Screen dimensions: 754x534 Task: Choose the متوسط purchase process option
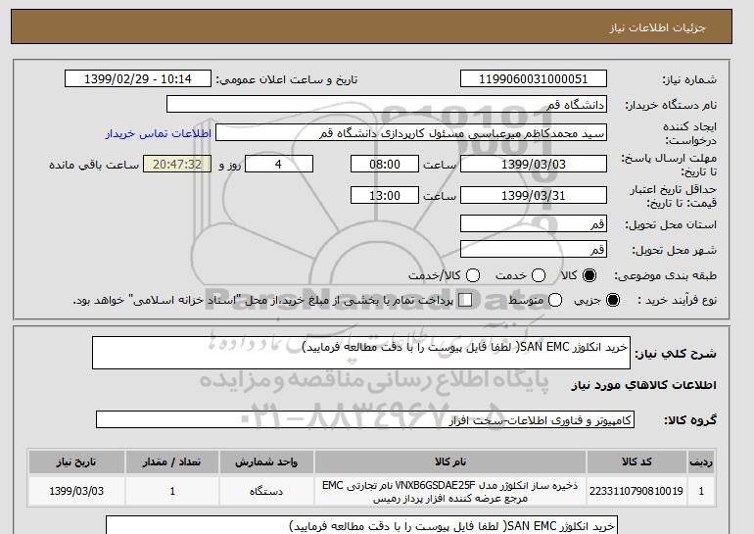coord(555,300)
